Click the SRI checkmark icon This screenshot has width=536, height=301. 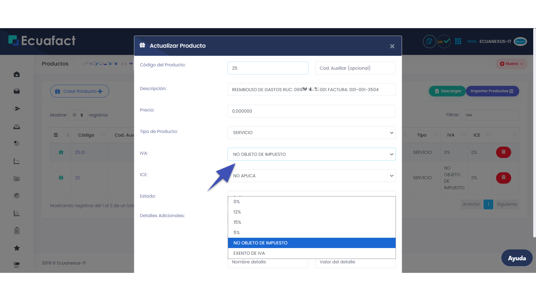click(444, 42)
